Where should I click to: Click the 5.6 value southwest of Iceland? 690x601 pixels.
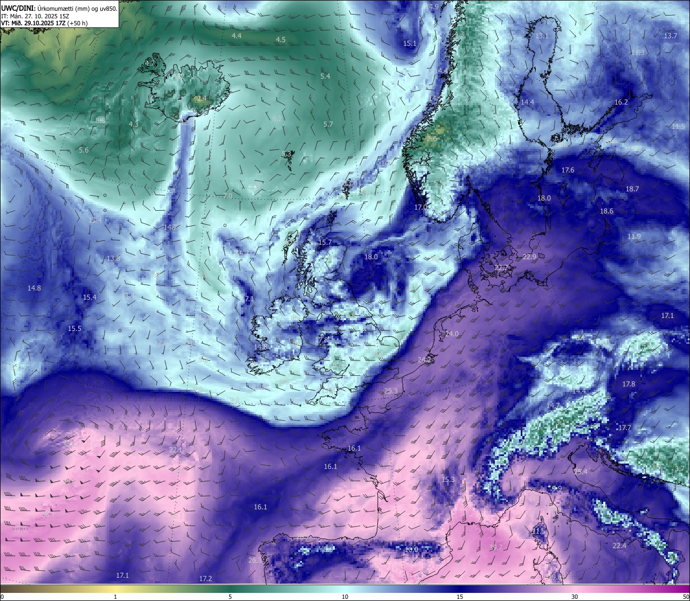tap(84, 150)
